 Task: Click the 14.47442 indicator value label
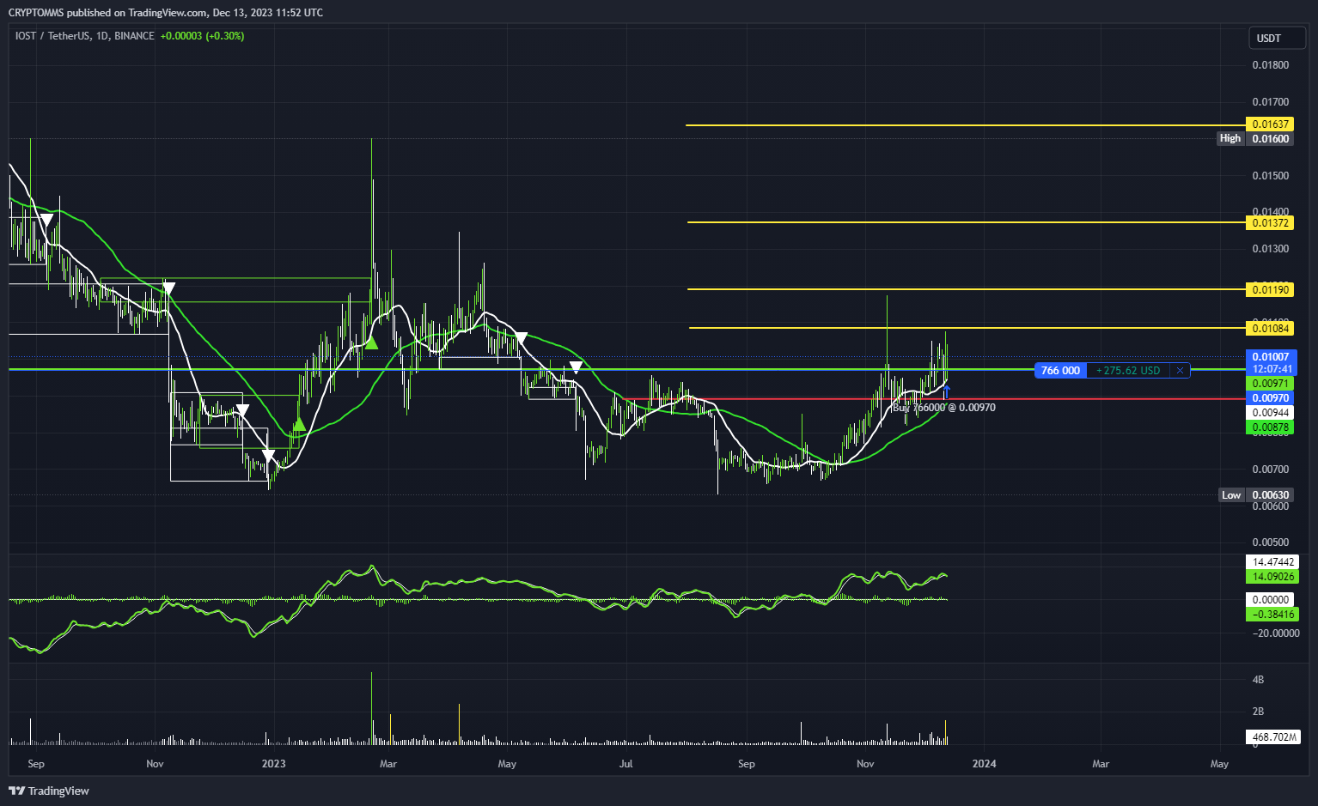tap(1272, 562)
